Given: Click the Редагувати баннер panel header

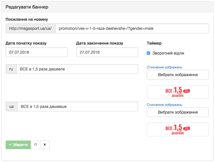Looking at the screenshot, I should point(107,7).
